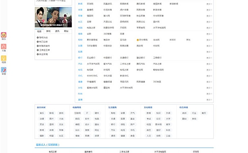Click bullet icon next to 射雕英雄传
Viewport: 248px width, 153px height.
[38, 46]
